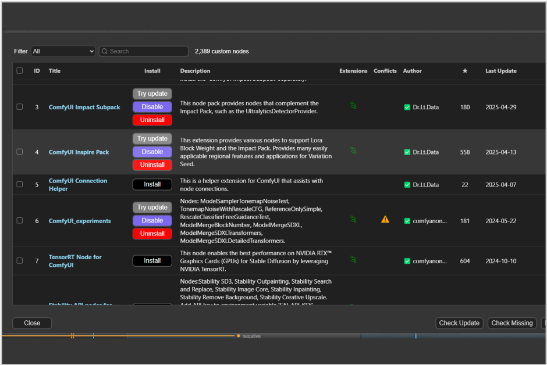Screen dimensions: 547x365
Task: Open the ComfyUI Connection Helper link
Action: (78, 185)
